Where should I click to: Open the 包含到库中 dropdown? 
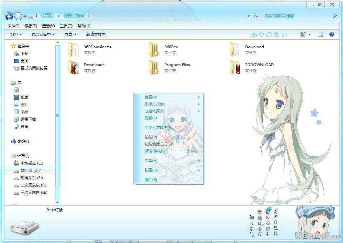coord(43,35)
